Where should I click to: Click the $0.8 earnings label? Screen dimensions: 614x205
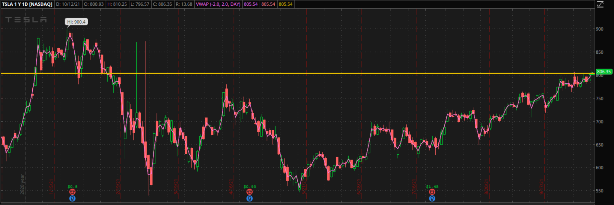pos(73,187)
